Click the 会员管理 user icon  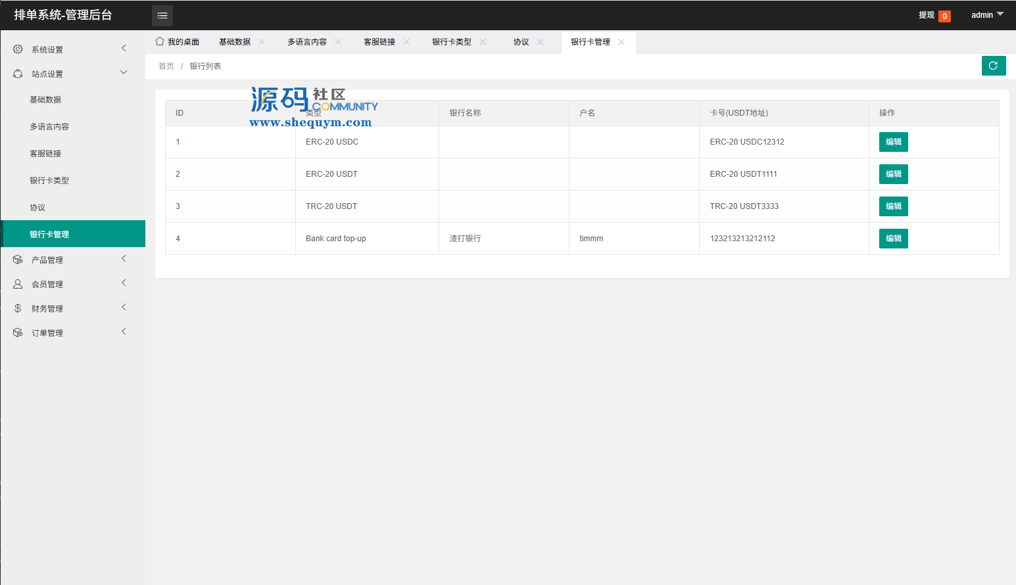18,284
